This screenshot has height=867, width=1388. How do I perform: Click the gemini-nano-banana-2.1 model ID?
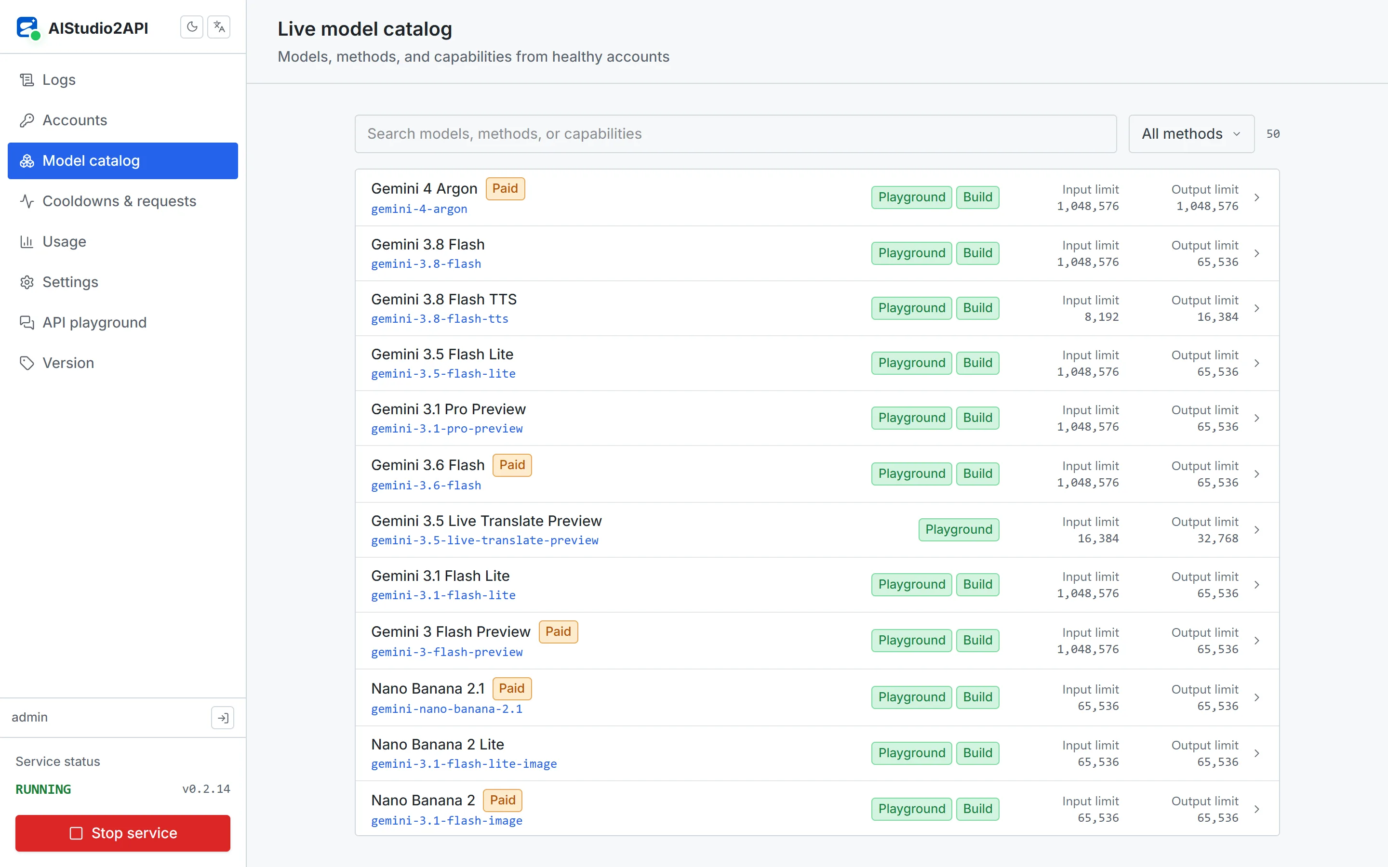click(x=446, y=709)
